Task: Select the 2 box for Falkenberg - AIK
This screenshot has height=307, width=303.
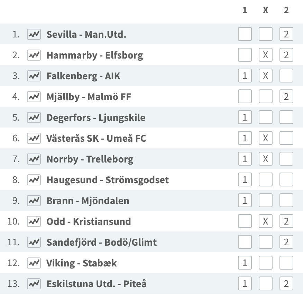Action: coord(286,76)
